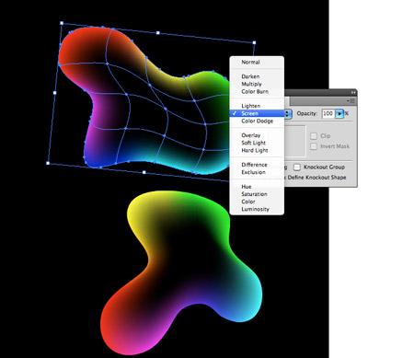Screen dimensions: 414x358
Task: Select Color Burn blend mode
Action: tap(255, 91)
